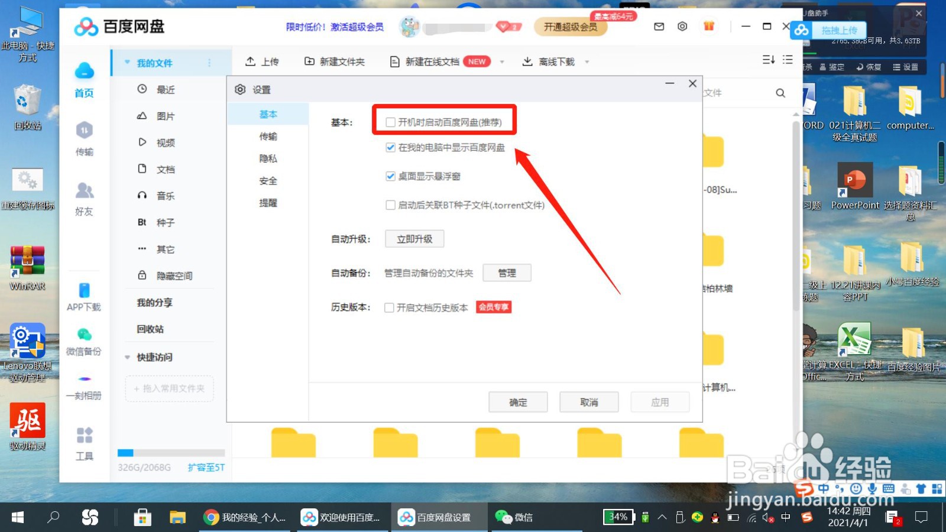The width and height of the screenshot is (946, 532).
Task: Open WinRAR desktop icon
Action: point(27,268)
